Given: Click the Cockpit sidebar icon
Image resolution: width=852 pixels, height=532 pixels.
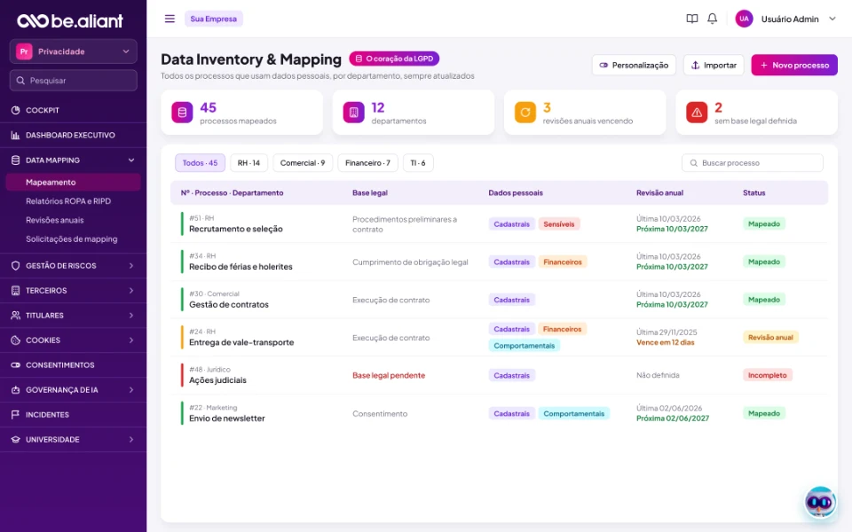Looking at the screenshot, I should tap(15, 110).
